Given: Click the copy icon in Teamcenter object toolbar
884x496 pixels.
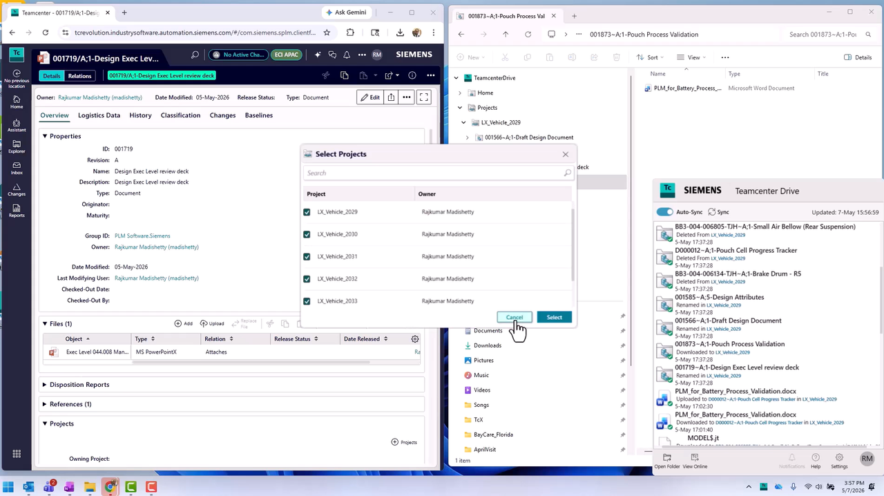Looking at the screenshot, I should pos(344,75).
